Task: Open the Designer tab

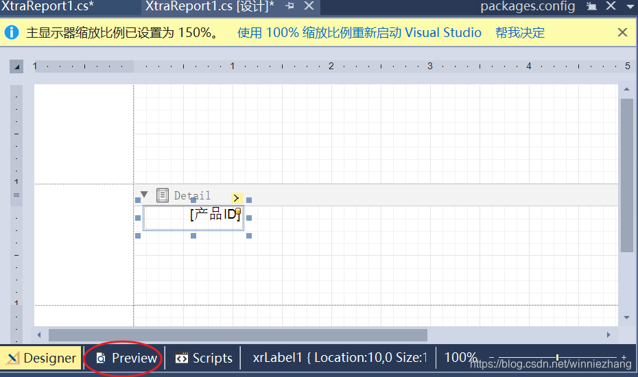Action: (41, 358)
